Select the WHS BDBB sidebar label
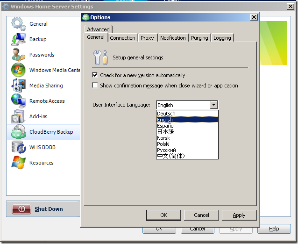 43,147
